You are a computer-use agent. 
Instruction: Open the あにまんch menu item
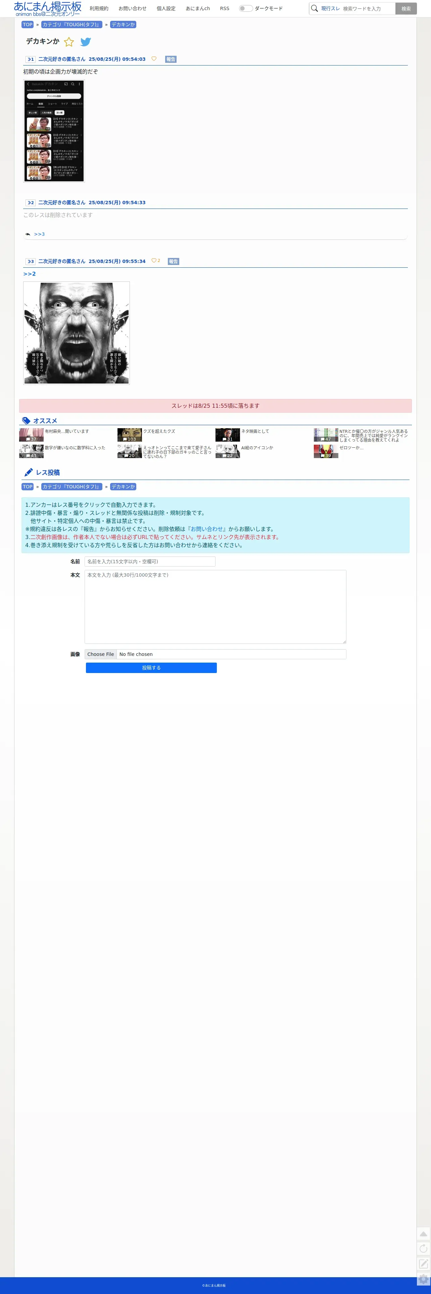(198, 8)
